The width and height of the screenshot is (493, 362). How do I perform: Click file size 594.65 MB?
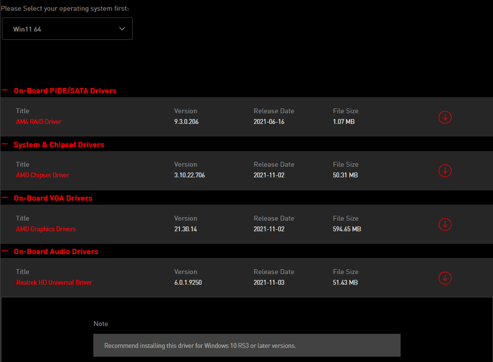[x=347, y=229]
